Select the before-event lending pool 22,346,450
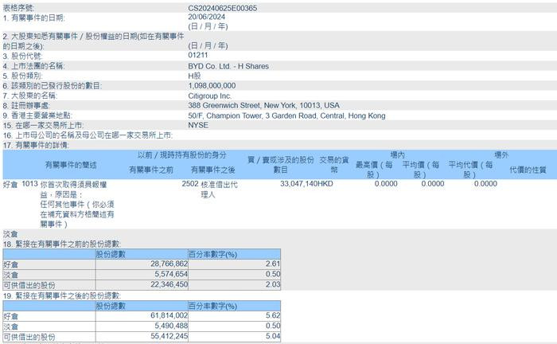This screenshot has height=344, width=557. tap(169, 284)
